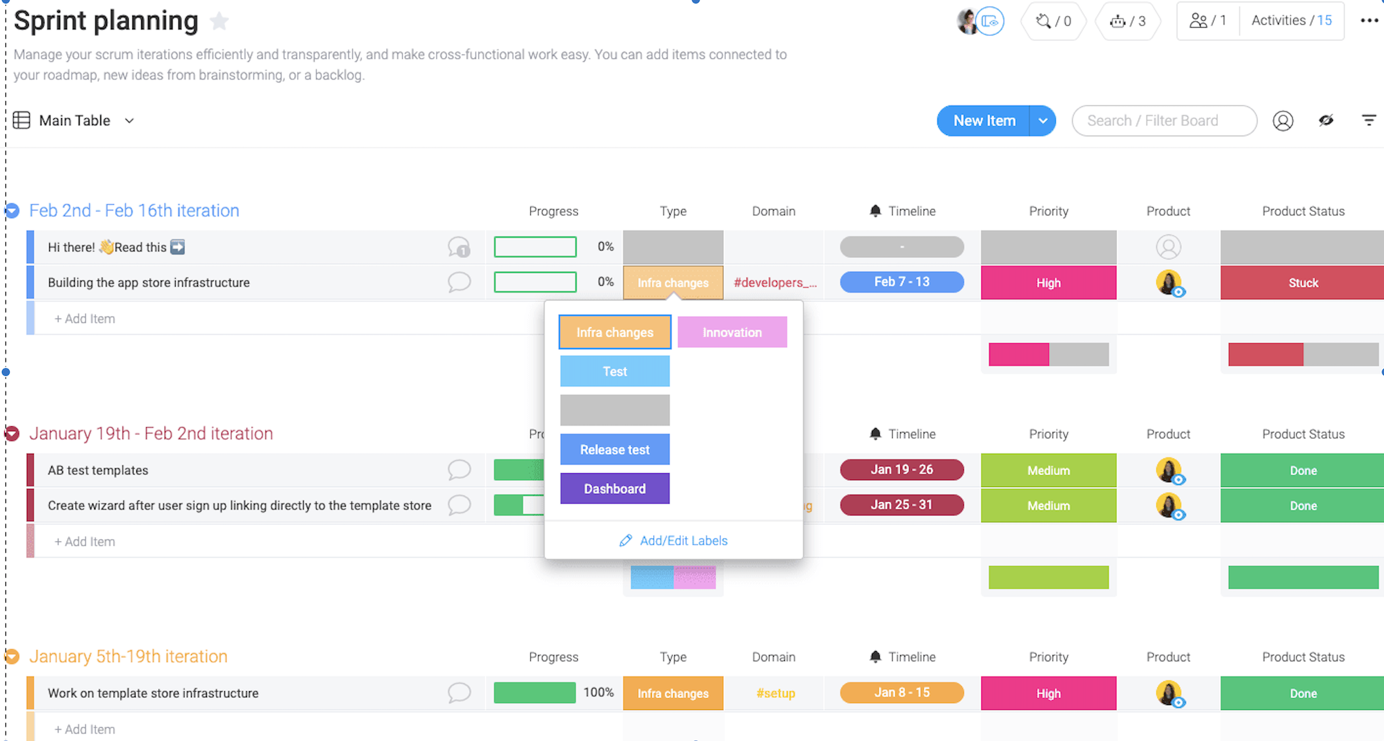Open integrations counter showing 0
Image resolution: width=1384 pixels, height=741 pixels.
click(1053, 21)
